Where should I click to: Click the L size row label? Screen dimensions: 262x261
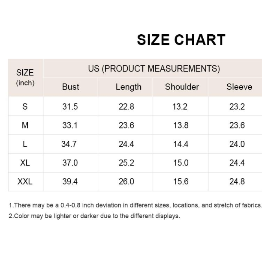point(25,144)
